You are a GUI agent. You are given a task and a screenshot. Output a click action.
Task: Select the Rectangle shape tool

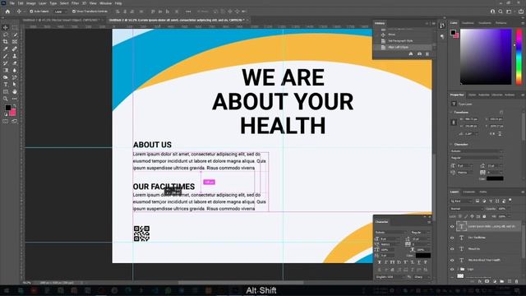[x=6, y=91]
